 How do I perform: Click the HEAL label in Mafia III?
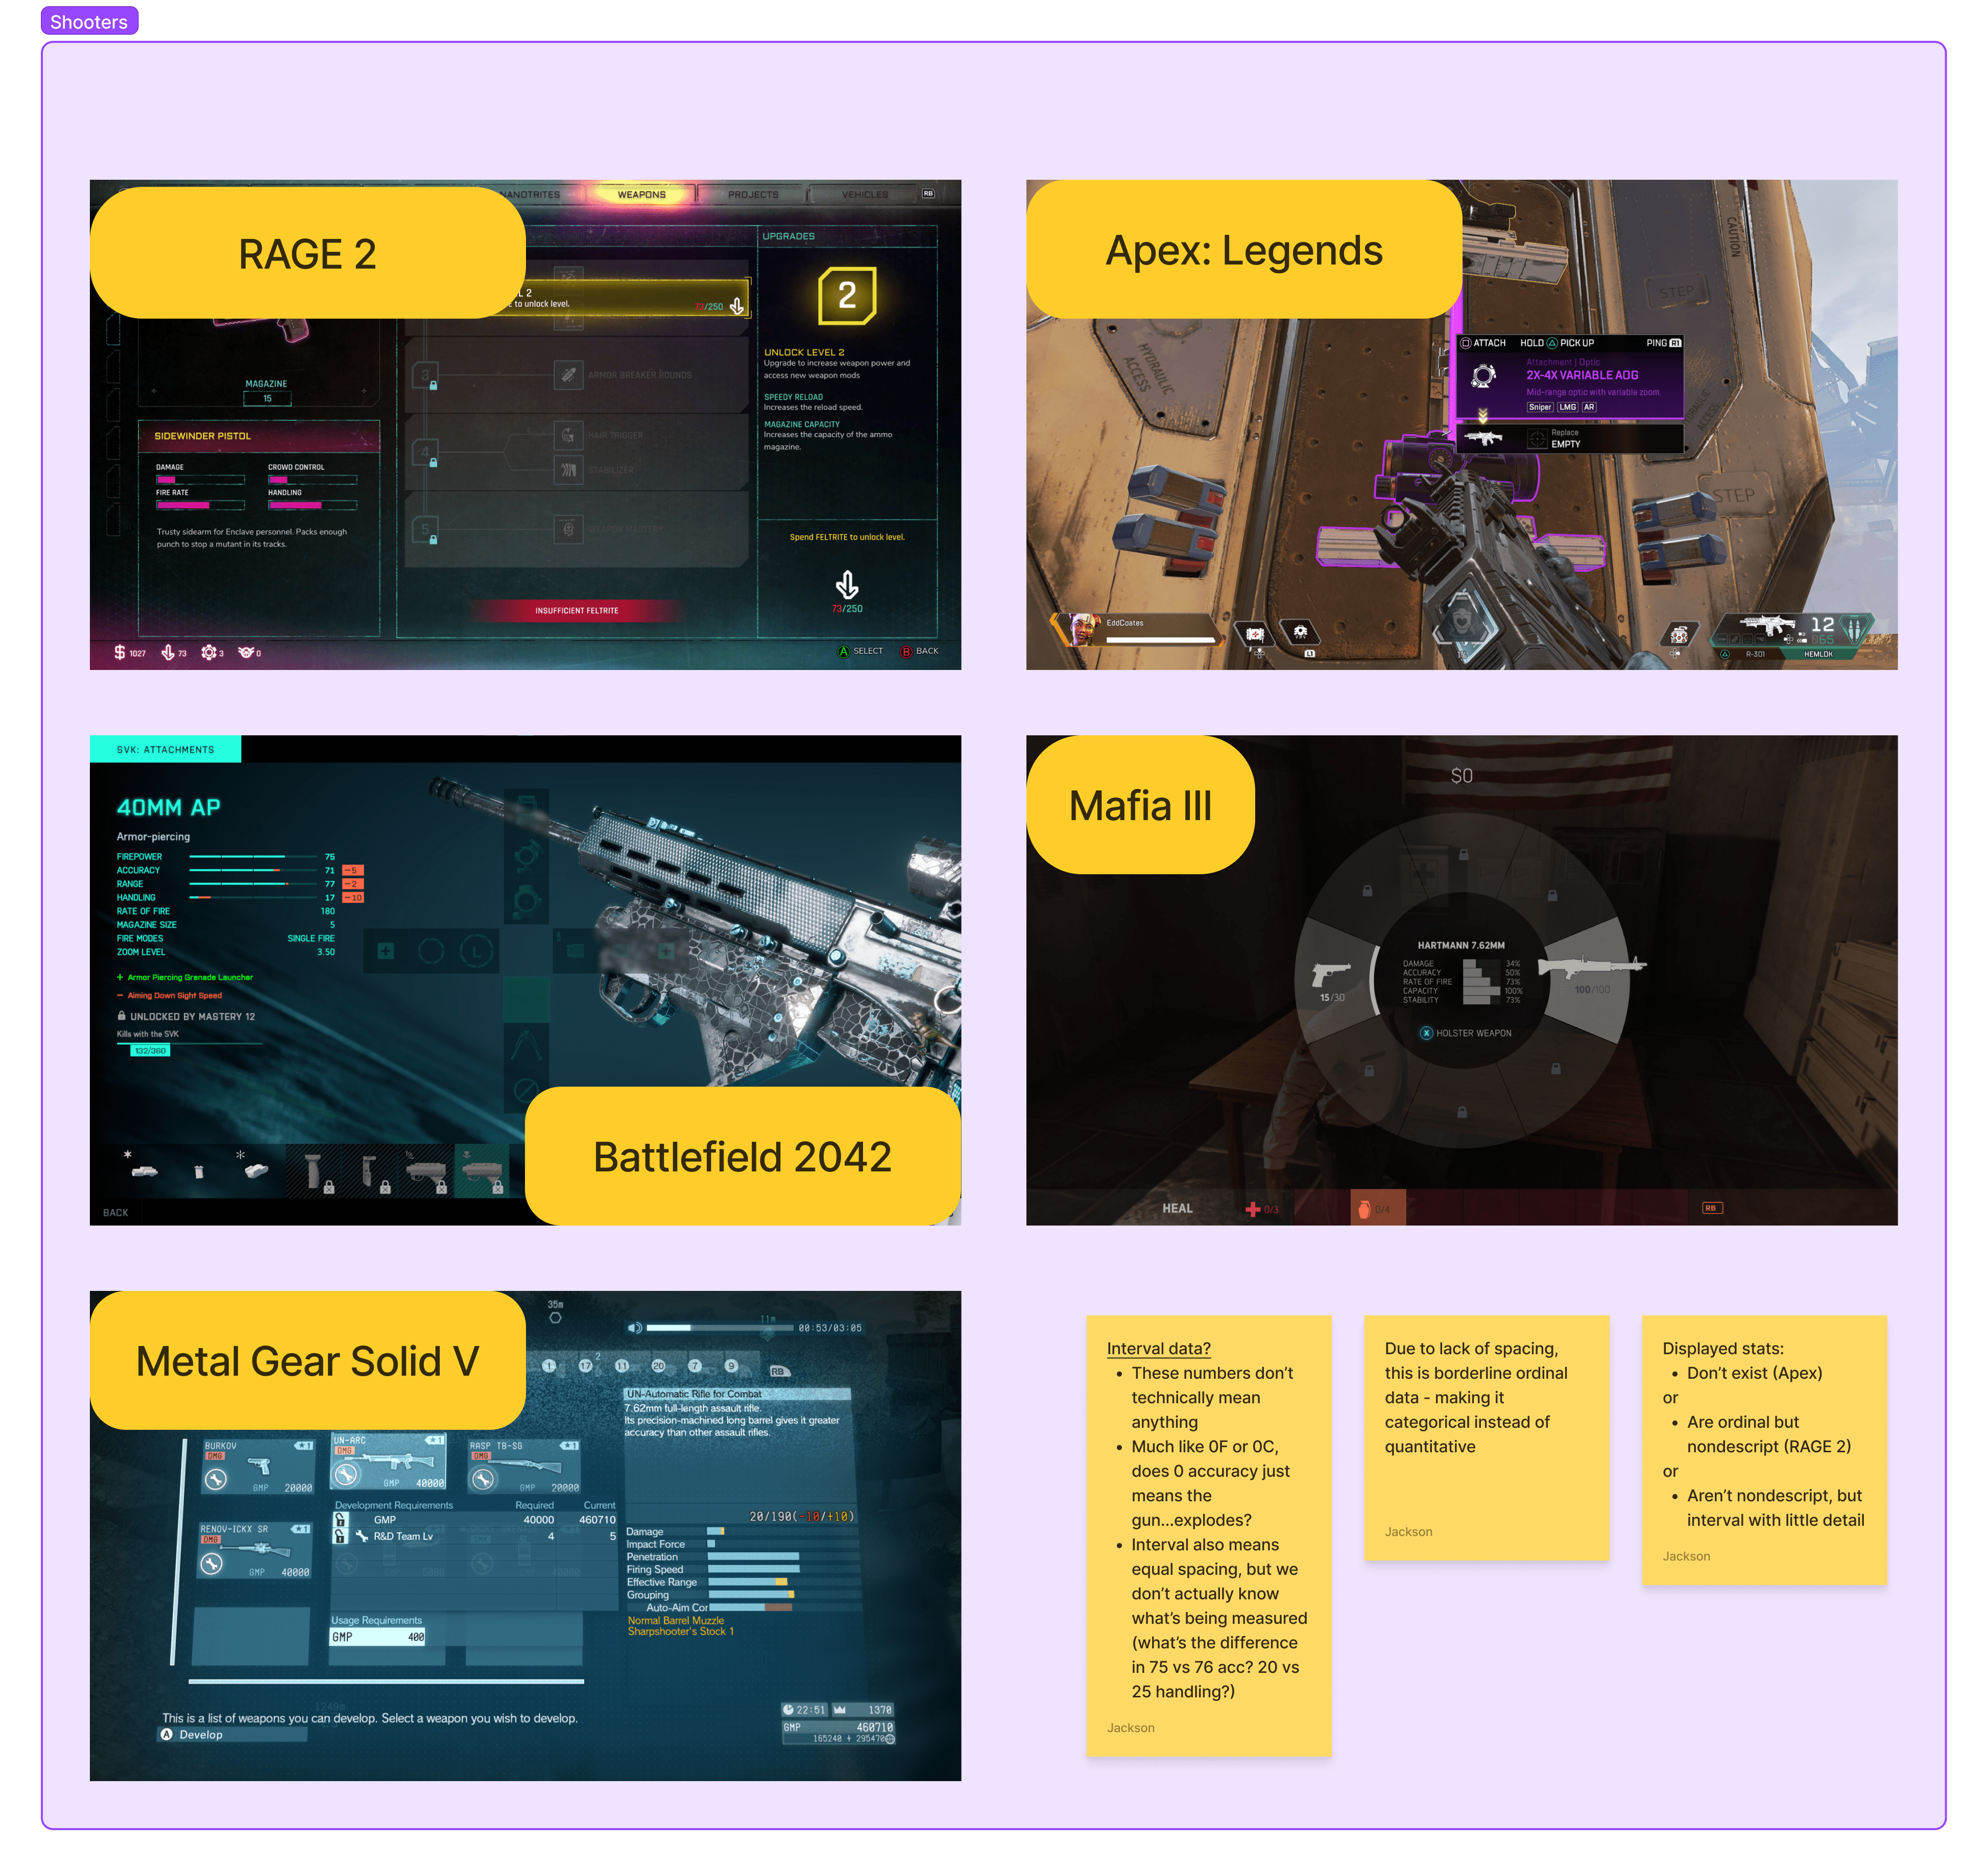[x=1177, y=1208]
